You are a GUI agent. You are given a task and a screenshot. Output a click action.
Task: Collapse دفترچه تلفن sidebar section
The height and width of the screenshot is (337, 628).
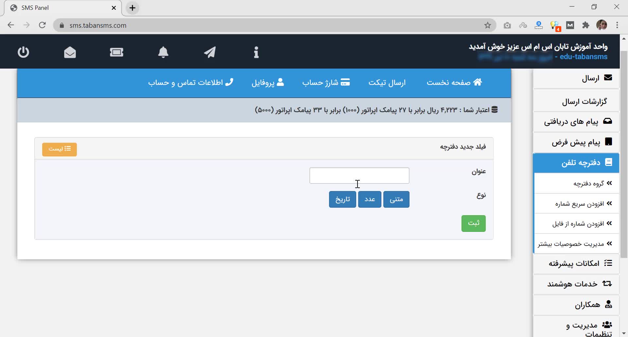click(576, 163)
